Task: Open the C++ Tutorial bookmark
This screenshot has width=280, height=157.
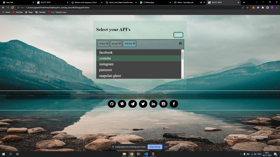Action: tap(58, 12)
